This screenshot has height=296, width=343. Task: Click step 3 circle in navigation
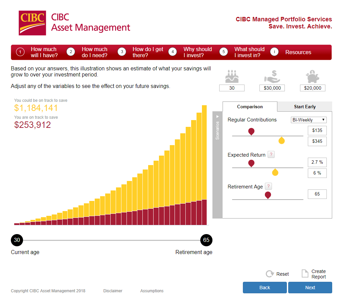point(122,52)
